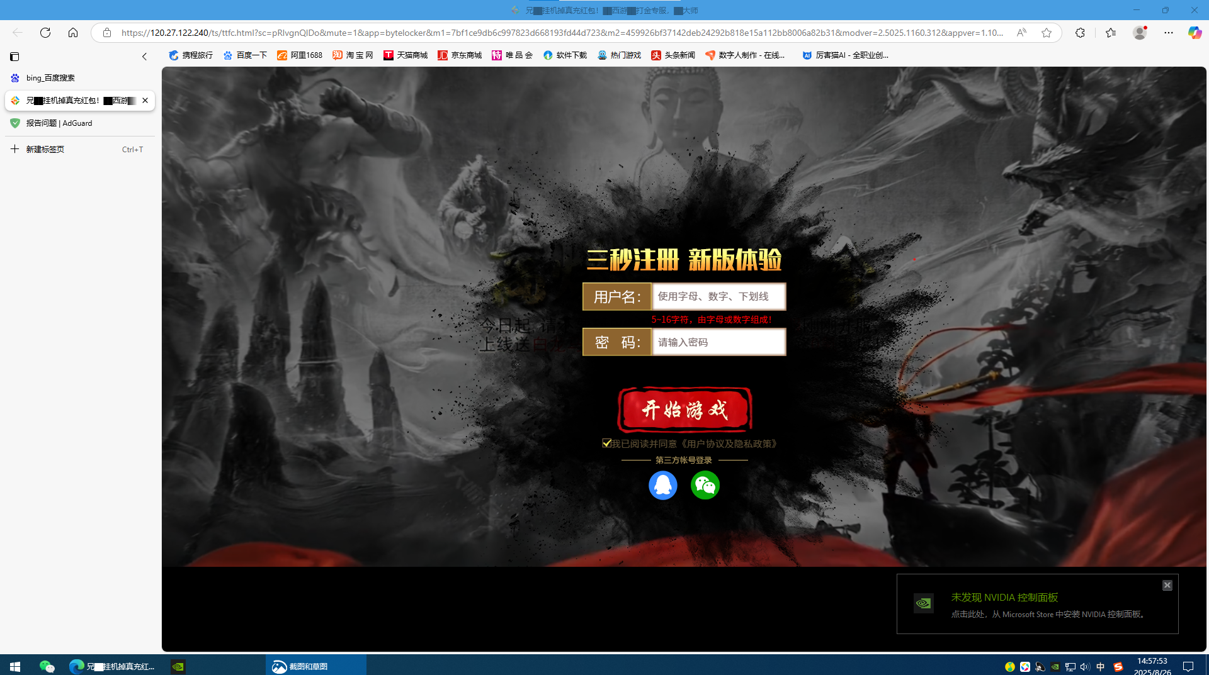Uncheck the user agreement checkbox
Viewport: 1209px width, 675px height.
pos(606,443)
